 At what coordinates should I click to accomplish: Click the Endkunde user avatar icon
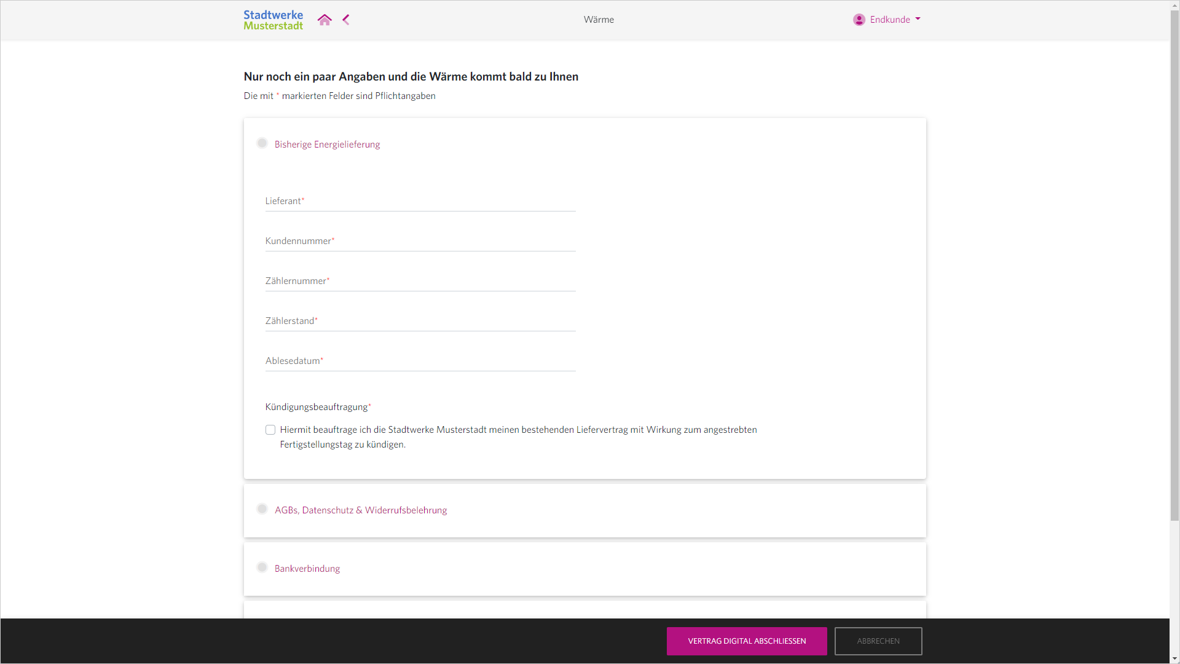tap(859, 20)
